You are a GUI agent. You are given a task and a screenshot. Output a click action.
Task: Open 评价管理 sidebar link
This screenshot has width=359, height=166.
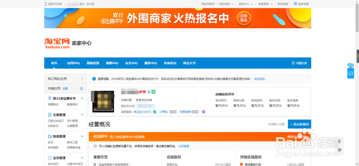[72, 121]
